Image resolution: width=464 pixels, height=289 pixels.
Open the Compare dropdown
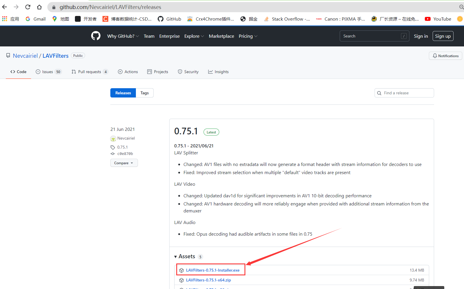coord(124,163)
